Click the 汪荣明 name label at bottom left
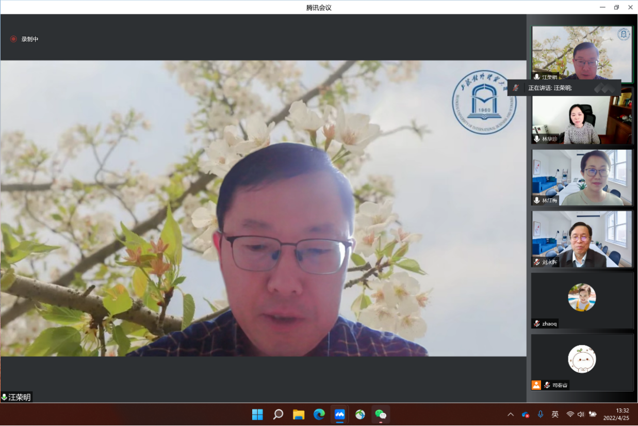638x426 pixels. (x=17, y=397)
